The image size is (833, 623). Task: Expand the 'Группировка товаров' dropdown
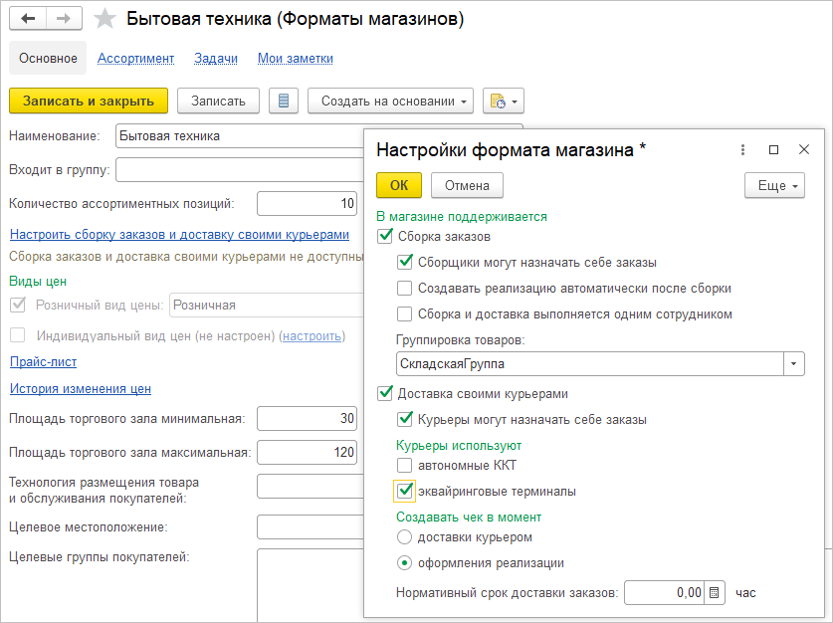pos(794,363)
